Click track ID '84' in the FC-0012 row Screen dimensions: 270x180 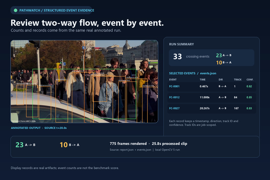[x=235, y=97]
